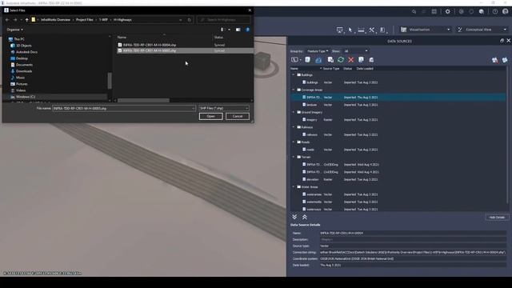Screen dimensions: 512x288
Task: Collapse the Ground Imagery group
Action: coord(294,112)
